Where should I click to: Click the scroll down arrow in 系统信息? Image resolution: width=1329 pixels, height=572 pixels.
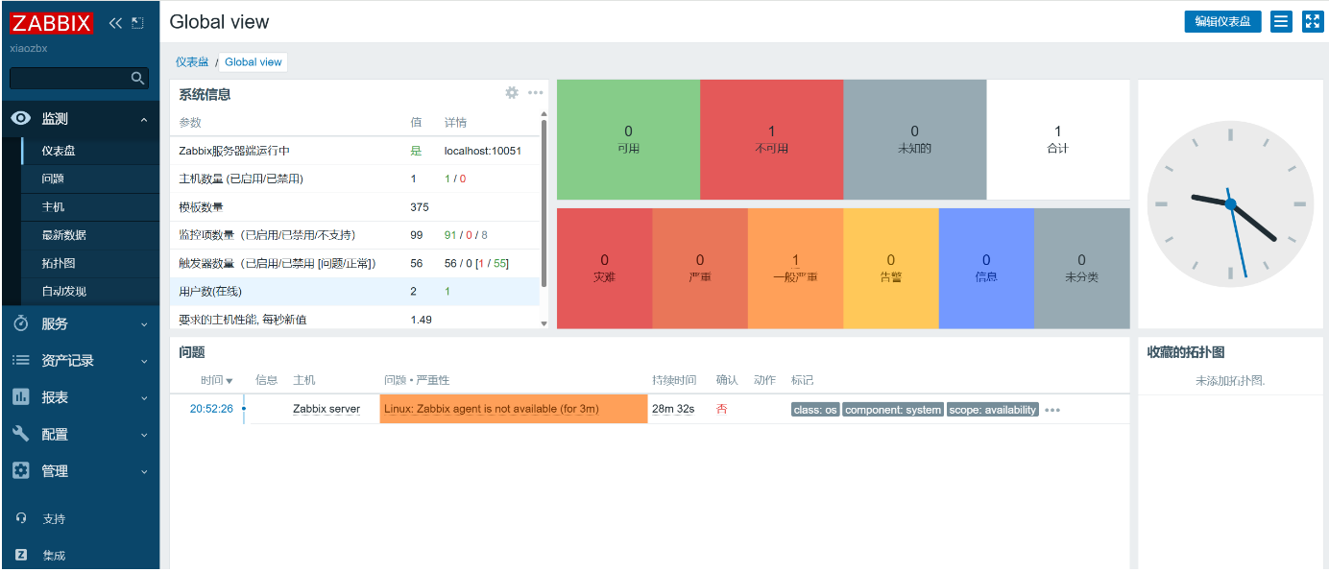click(x=544, y=323)
